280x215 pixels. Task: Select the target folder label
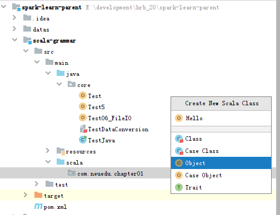coord(54,196)
